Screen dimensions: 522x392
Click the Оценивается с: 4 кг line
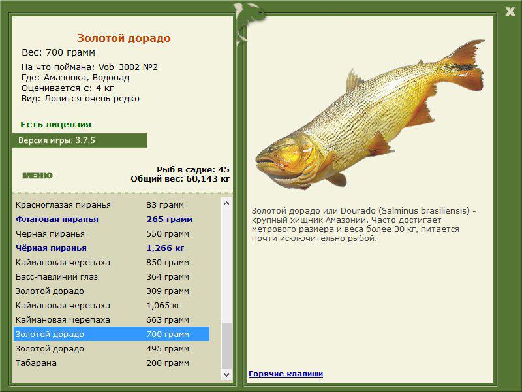click(x=68, y=88)
